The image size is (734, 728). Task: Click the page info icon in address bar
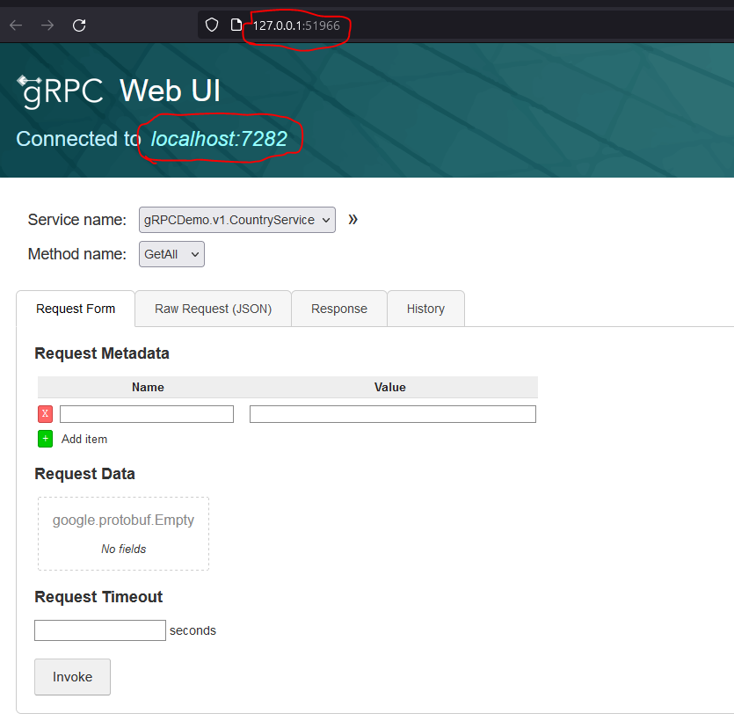[236, 25]
